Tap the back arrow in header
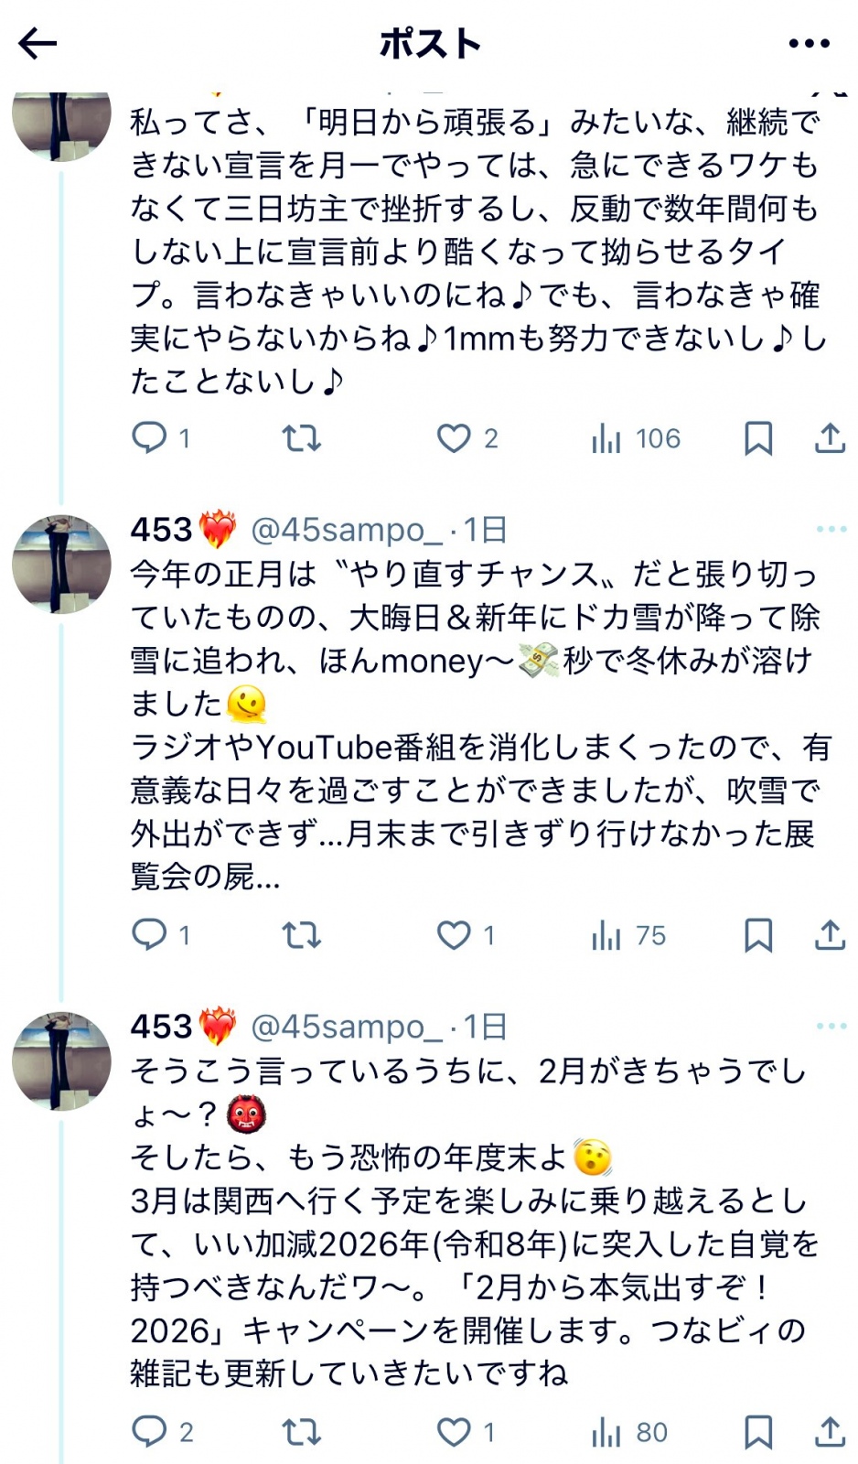 (38, 43)
